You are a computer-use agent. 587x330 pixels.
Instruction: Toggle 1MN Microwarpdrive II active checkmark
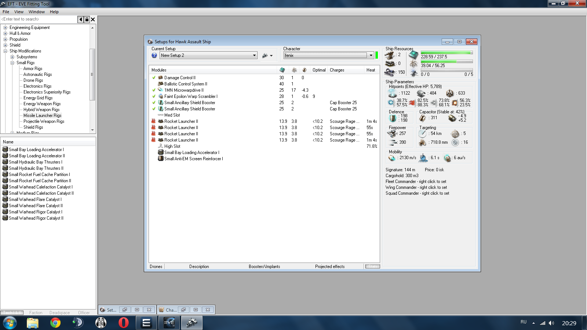point(154,90)
